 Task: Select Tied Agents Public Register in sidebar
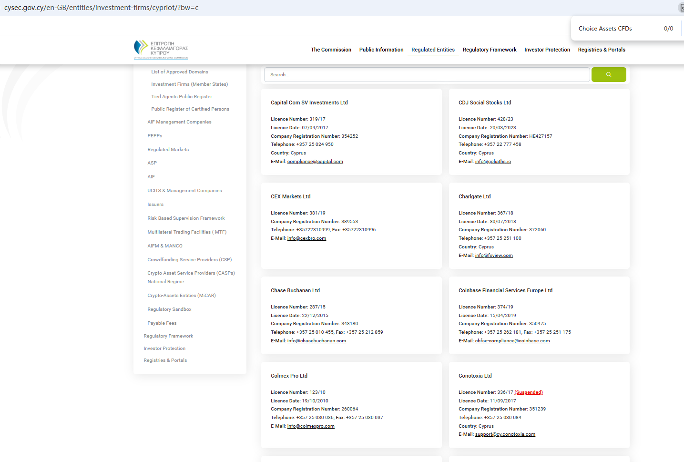click(182, 97)
